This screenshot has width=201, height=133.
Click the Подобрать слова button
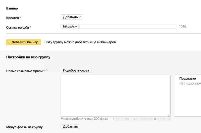tap(76, 70)
